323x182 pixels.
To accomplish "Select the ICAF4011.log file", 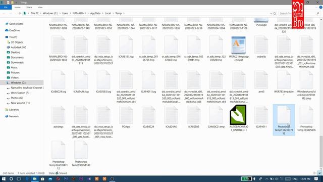I will (148, 82).
